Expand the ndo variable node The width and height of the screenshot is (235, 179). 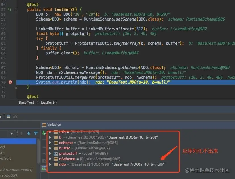click(50, 164)
